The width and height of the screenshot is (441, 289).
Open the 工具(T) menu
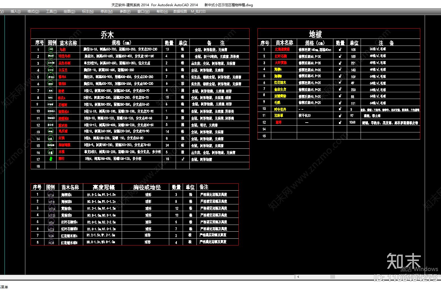coord(51,12)
